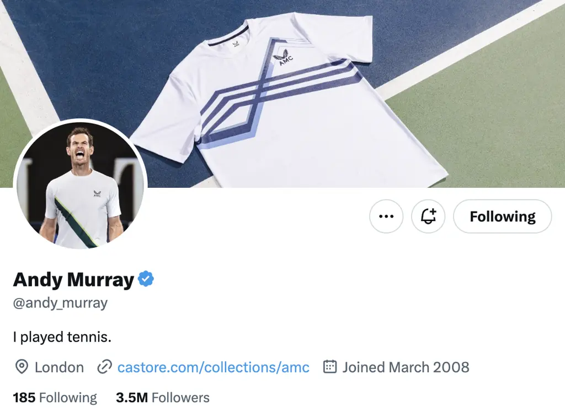This screenshot has width=565, height=412.
Task: Click the calendar icon beside join date
Action: 330,367
